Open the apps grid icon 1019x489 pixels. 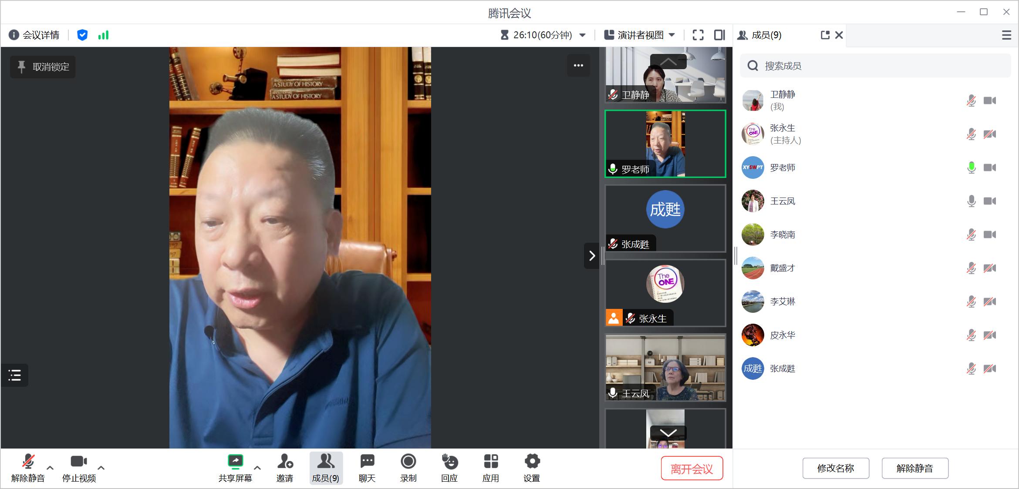pos(490,462)
